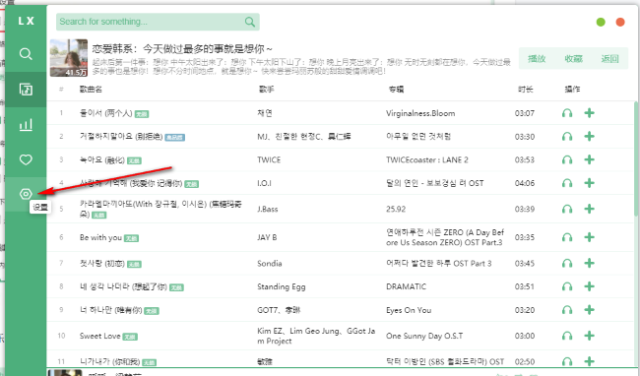Add the Standing Egg song with plus icon

[589, 286]
